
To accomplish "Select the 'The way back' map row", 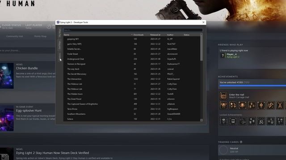I will (132, 69).
